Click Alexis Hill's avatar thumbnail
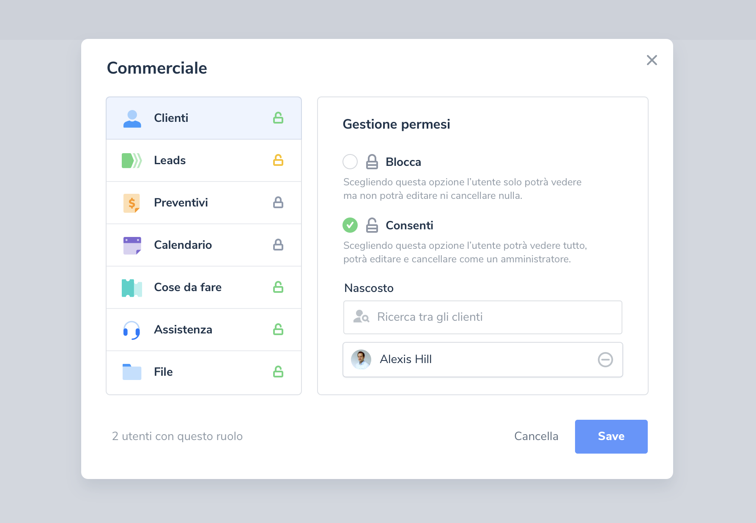Image resolution: width=756 pixels, height=523 pixels. [361, 360]
